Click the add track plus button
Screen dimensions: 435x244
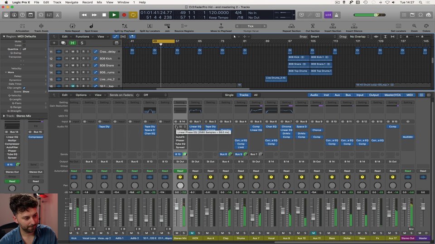click(x=54, y=43)
